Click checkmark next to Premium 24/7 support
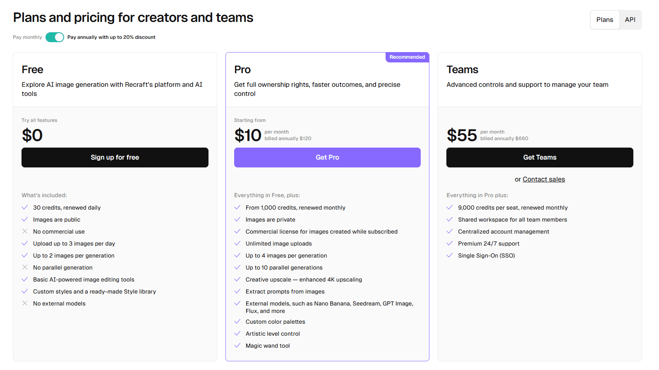Image resolution: width=659 pixels, height=370 pixels. [x=450, y=243]
